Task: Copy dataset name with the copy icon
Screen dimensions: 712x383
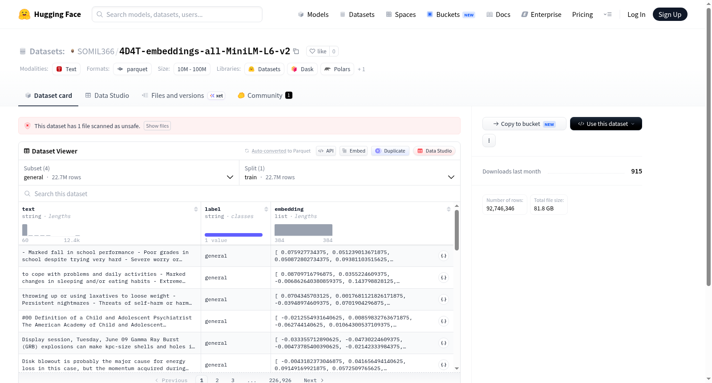Action: [296, 51]
